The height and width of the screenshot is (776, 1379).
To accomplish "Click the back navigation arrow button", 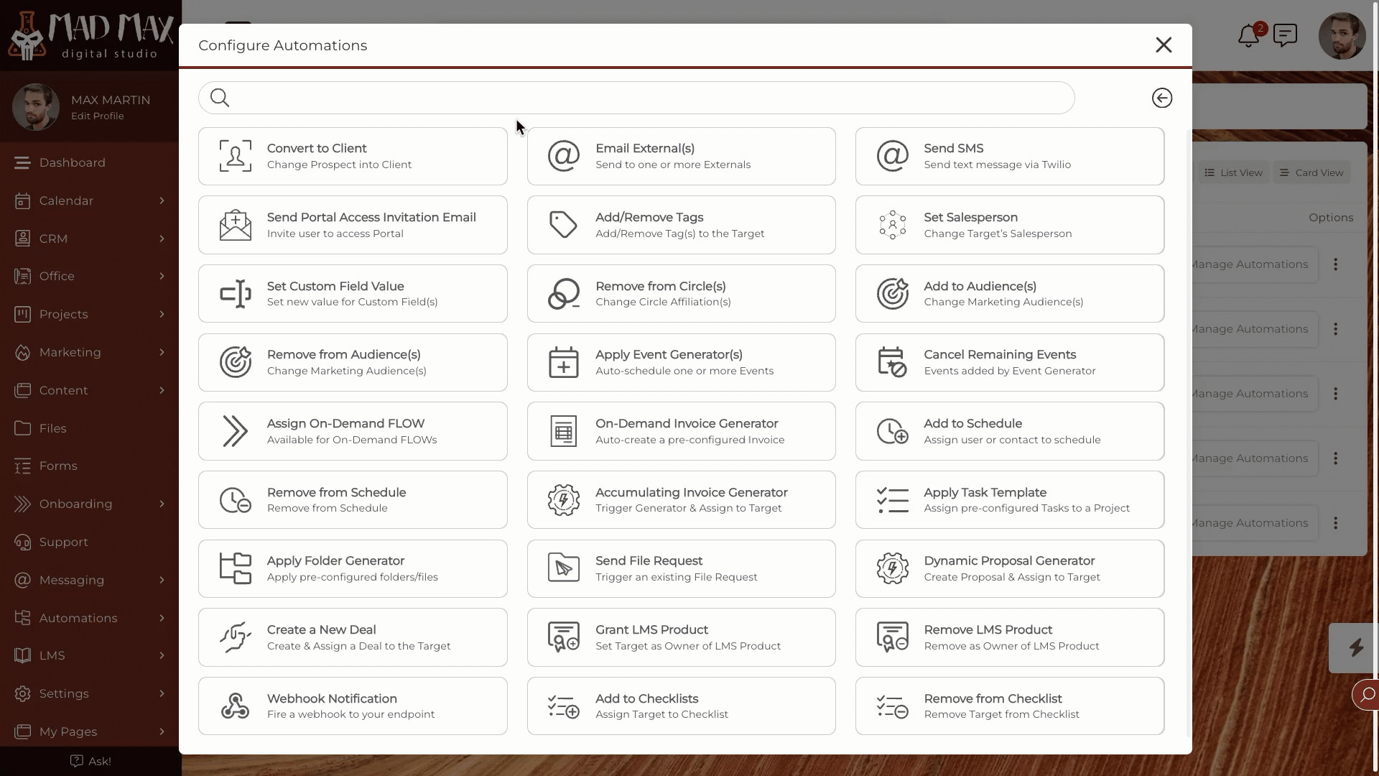I will [1162, 98].
